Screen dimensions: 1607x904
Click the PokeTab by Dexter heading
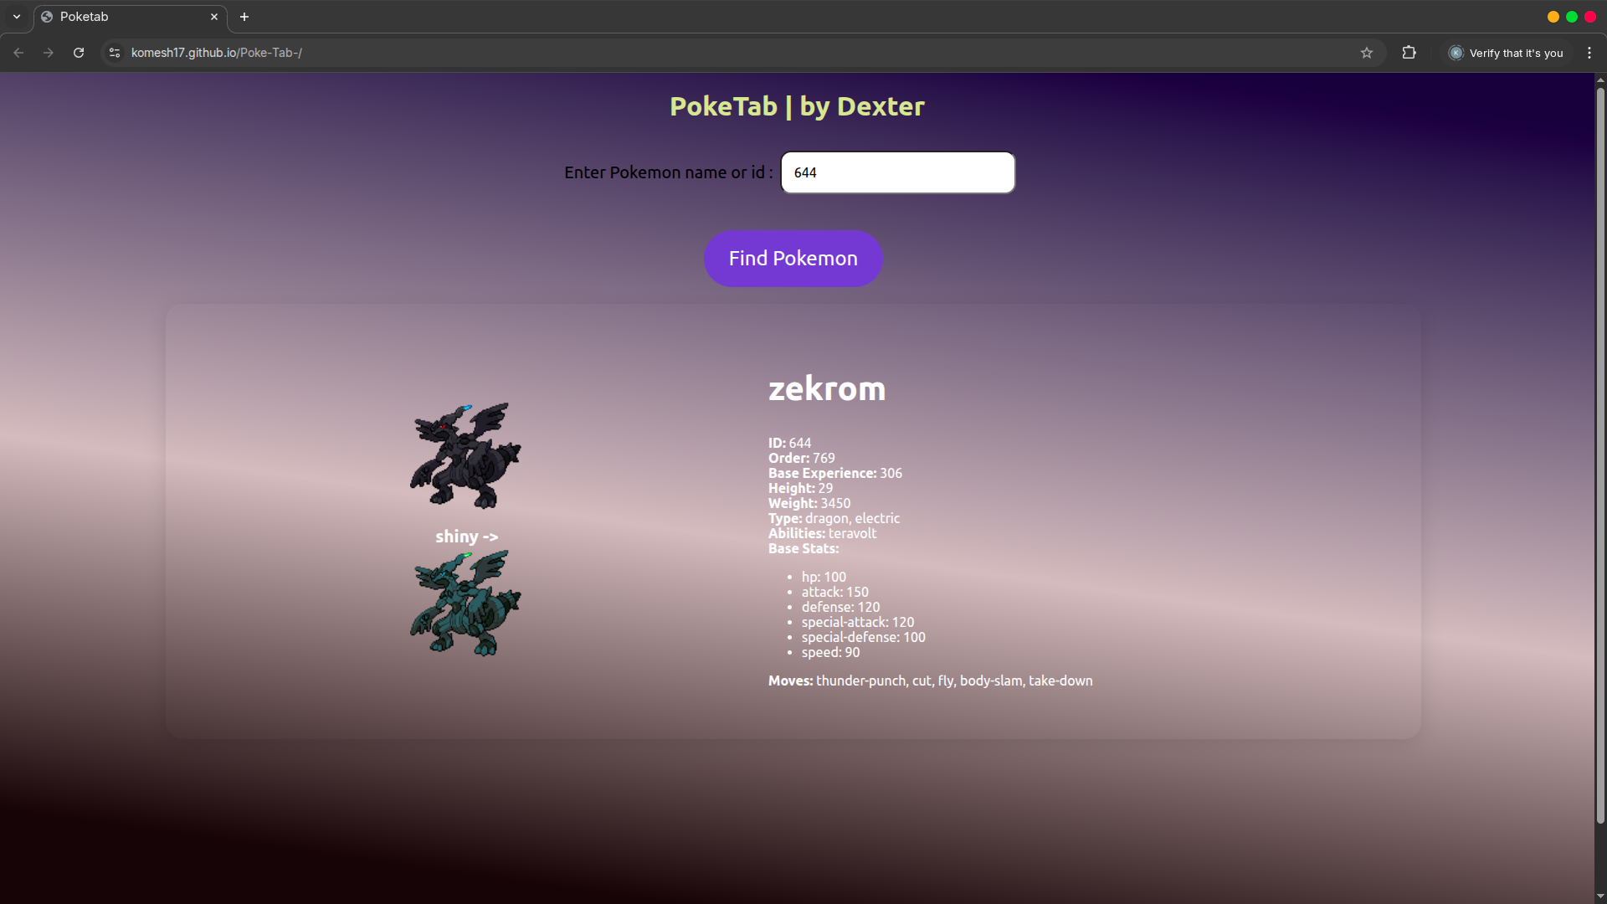click(x=797, y=106)
